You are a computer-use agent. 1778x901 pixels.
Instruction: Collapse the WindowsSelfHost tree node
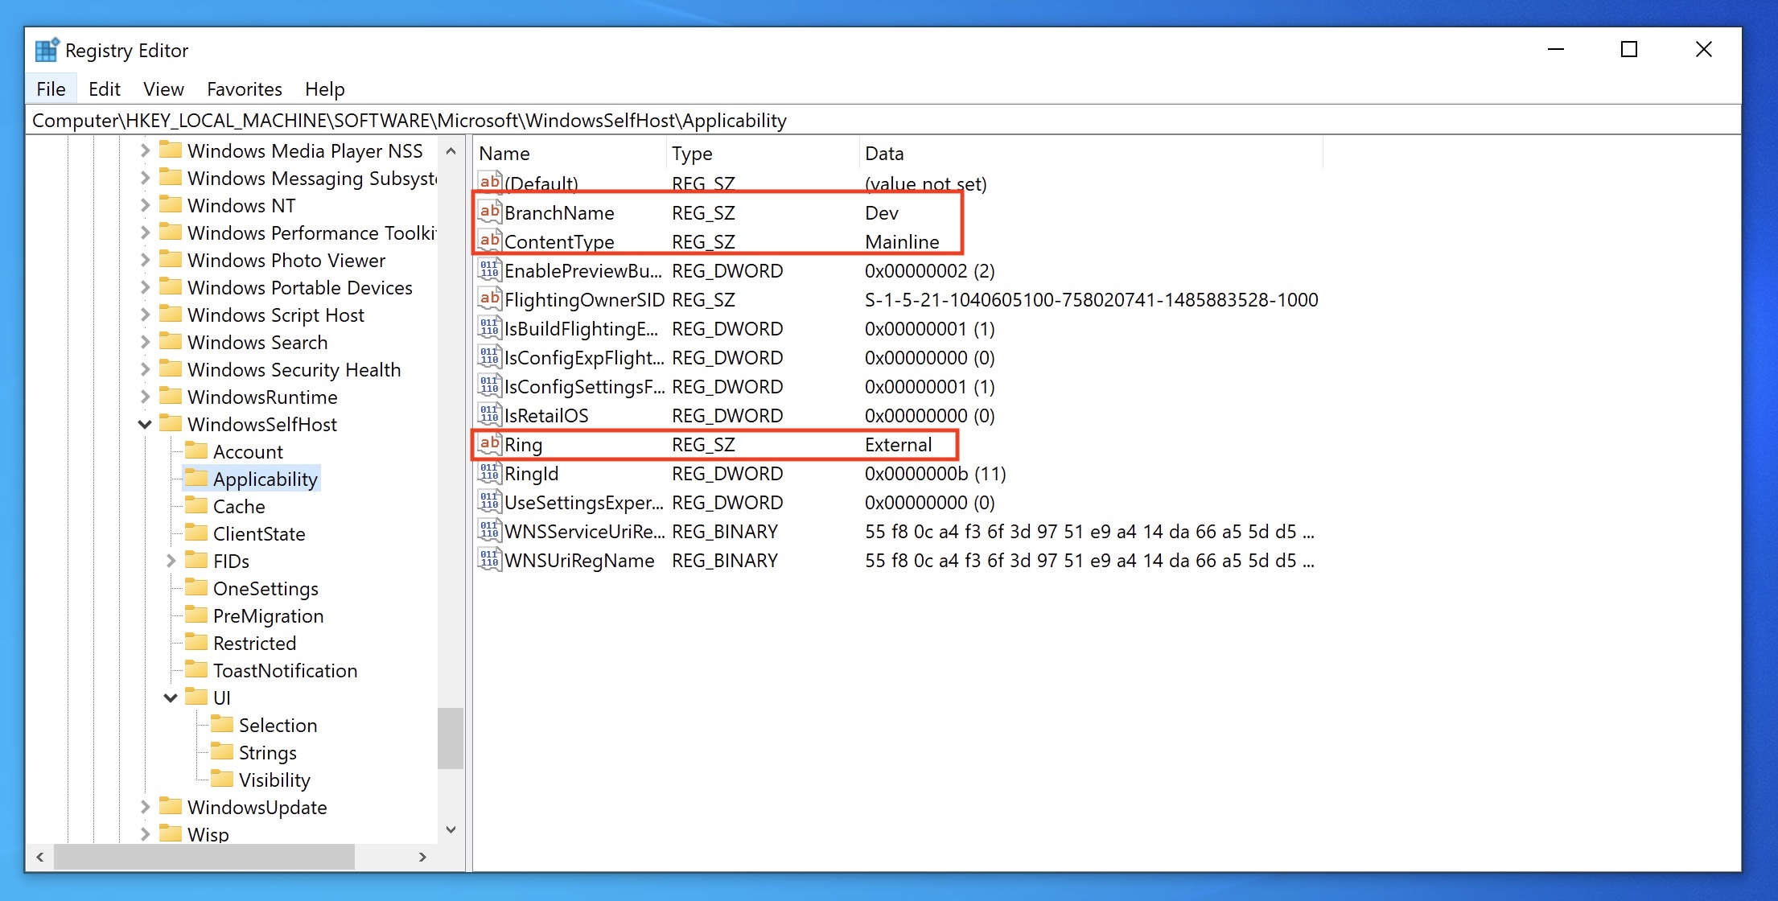145,424
